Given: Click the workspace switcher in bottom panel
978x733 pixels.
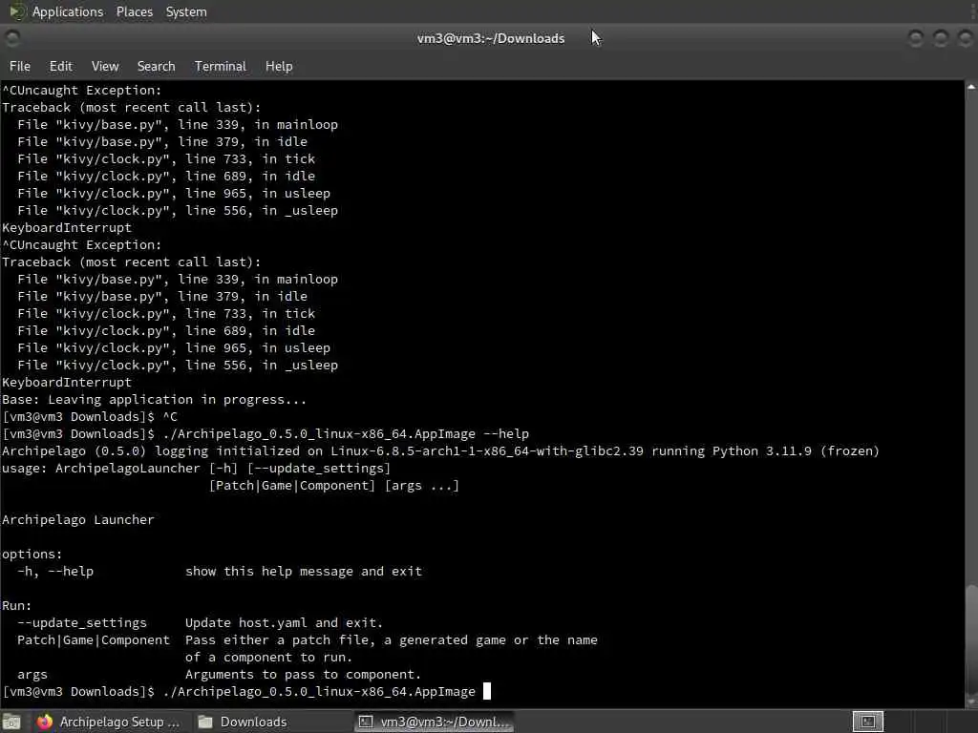Looking at the screenshot, I should pos(867,722).
